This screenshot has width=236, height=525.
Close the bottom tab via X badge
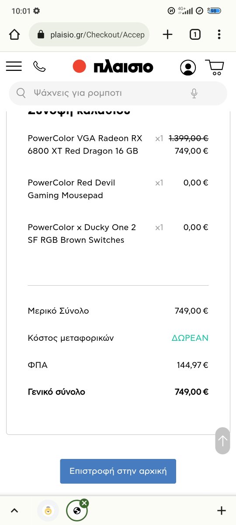(84, 503)
